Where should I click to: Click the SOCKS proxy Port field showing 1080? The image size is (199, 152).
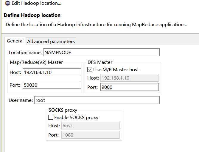coord(91,135)
